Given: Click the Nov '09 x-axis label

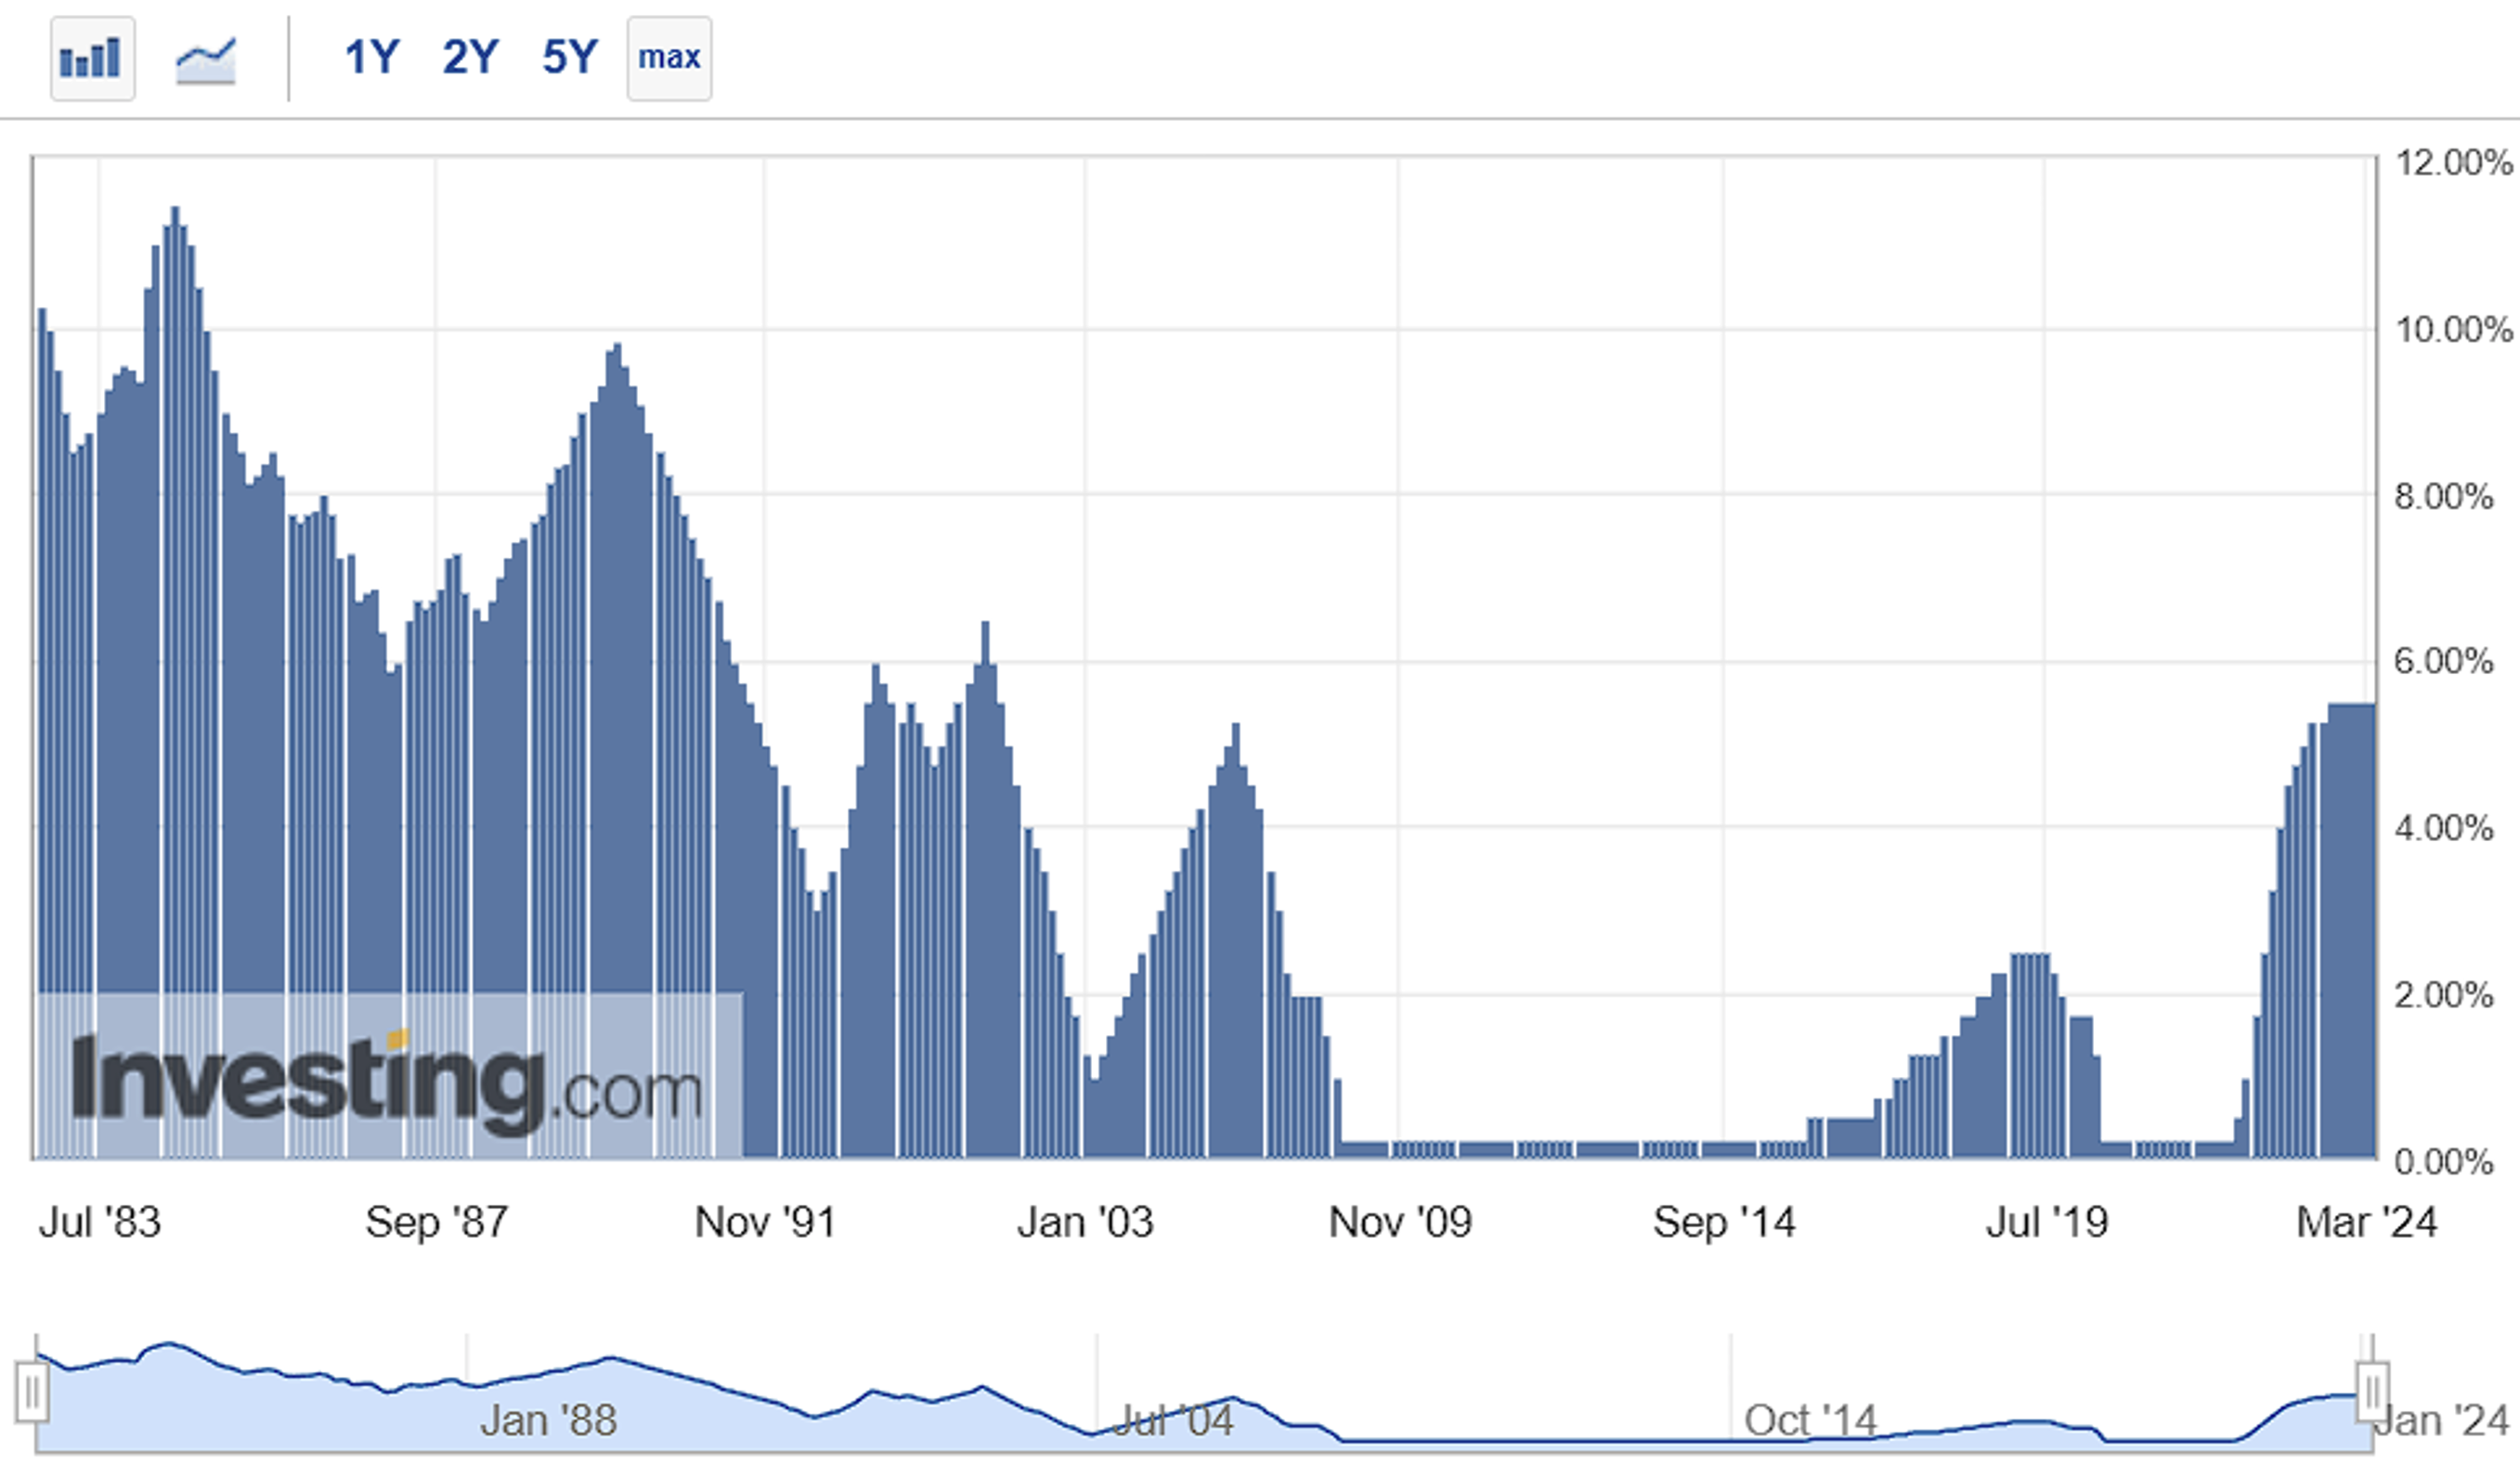Looking at the screenshot, I should pyautogui.click(x=1400, y=1222).
